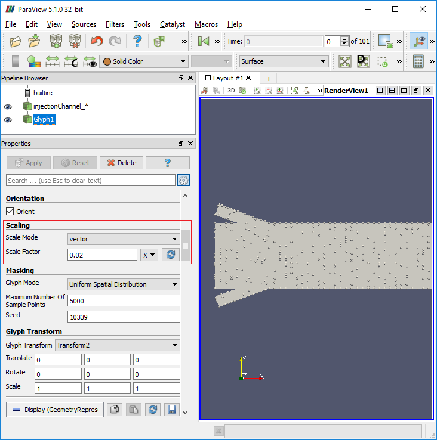
Task: Toggle the 3D interaction mode button
Action: [x=231, y=91]
